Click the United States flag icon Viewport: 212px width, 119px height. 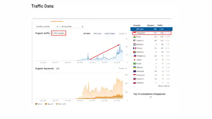134,40
